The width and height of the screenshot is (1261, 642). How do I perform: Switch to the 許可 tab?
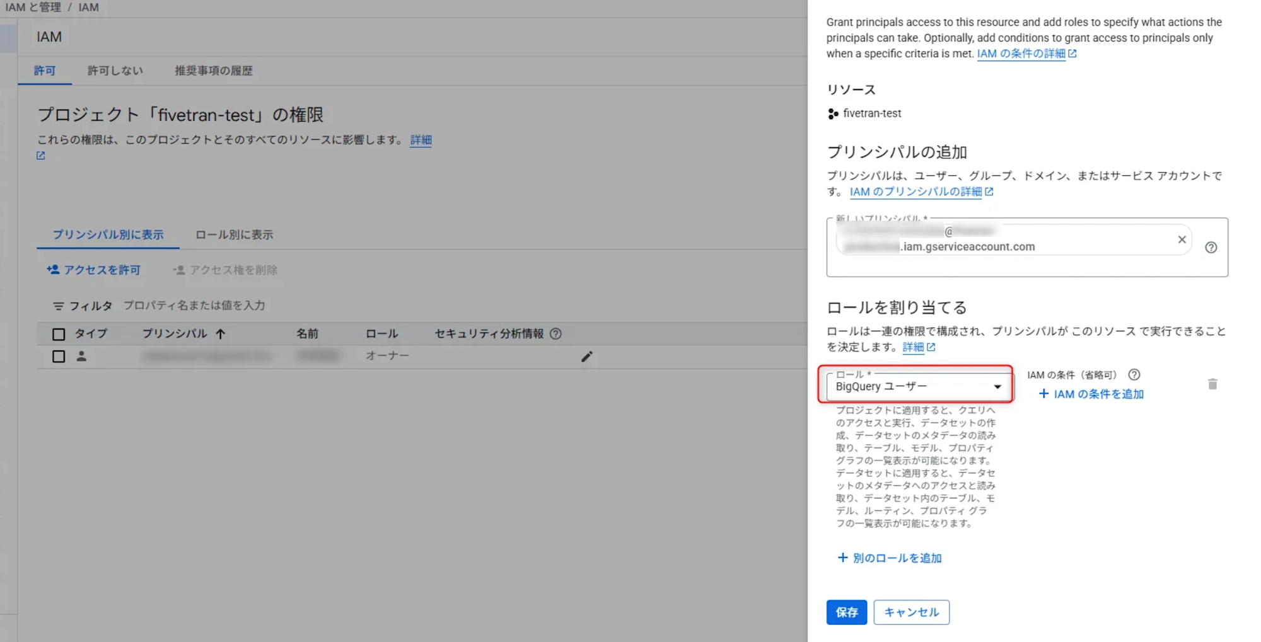coord(45,71)
